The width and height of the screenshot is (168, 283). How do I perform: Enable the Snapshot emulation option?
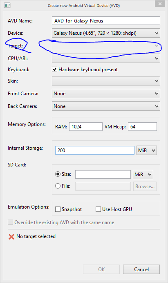click(x=58, y=209)
